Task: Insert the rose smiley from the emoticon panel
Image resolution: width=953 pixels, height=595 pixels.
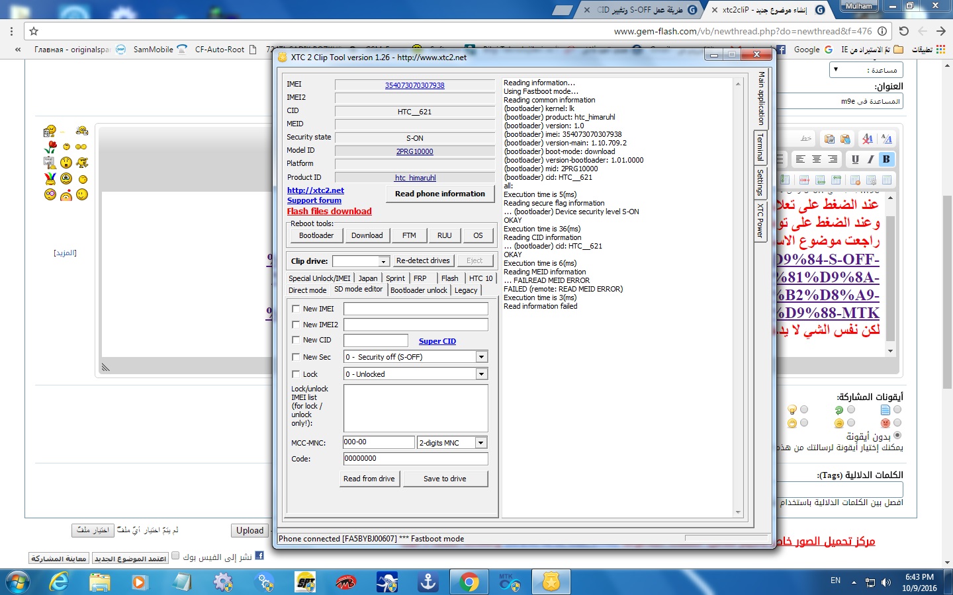Action: pyautogui.click(x=50, y=147)
